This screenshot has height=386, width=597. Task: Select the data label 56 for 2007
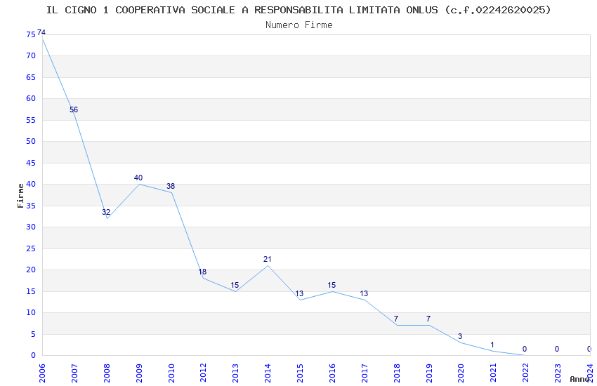(x=74, y=109)
